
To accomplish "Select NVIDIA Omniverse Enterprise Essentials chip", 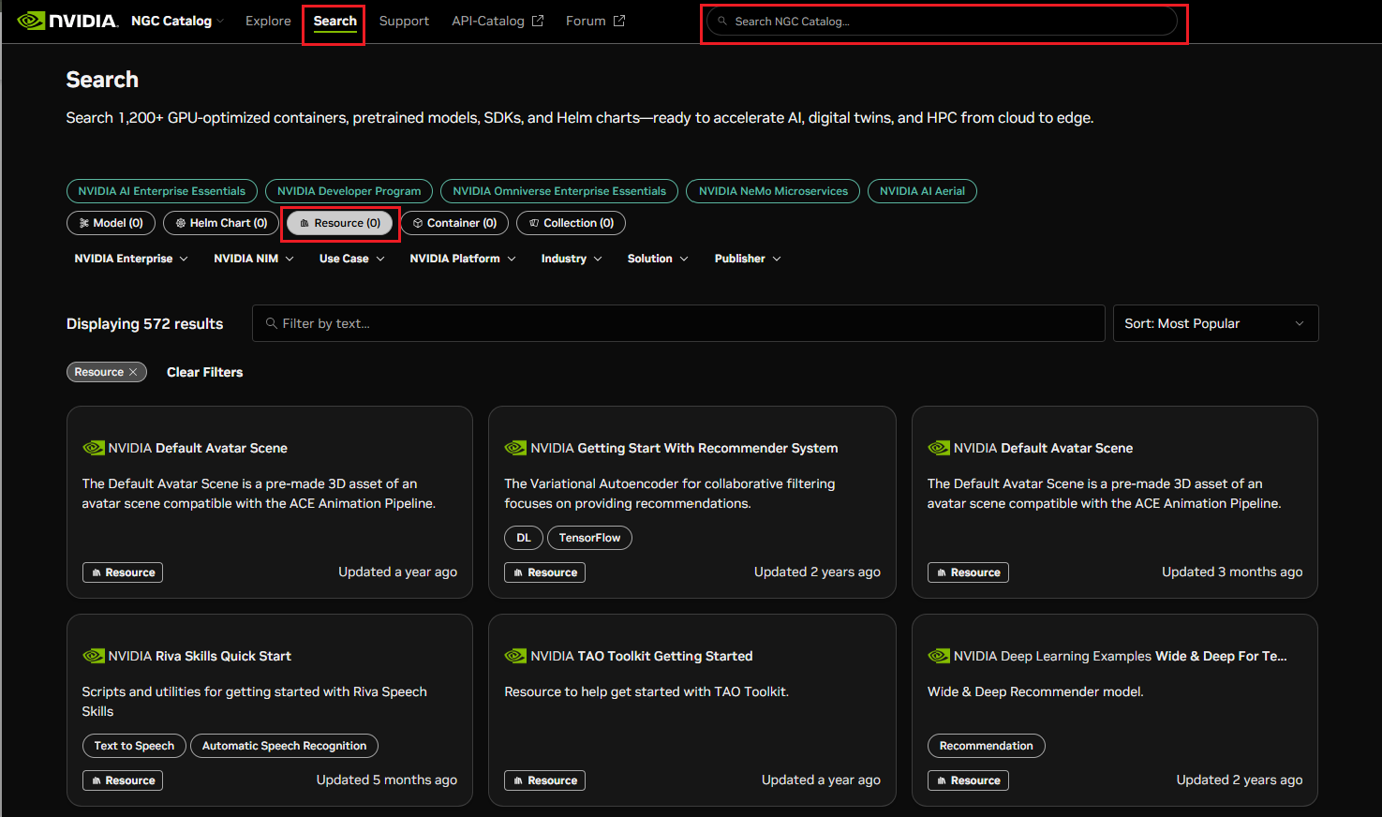I will click(x=559, y=191).
